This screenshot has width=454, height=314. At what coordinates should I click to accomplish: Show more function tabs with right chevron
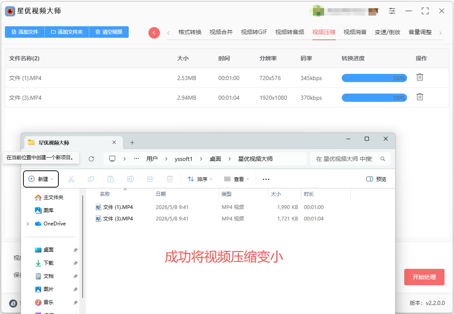click(440, 33)
